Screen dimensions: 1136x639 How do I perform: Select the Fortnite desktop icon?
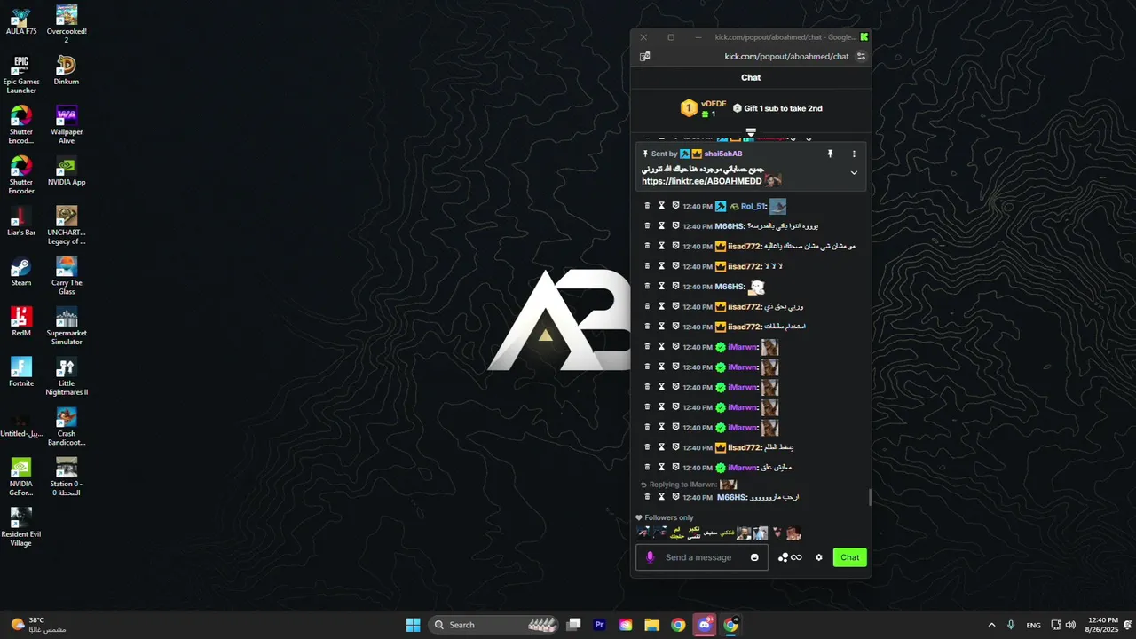click(x=21, y=373)
